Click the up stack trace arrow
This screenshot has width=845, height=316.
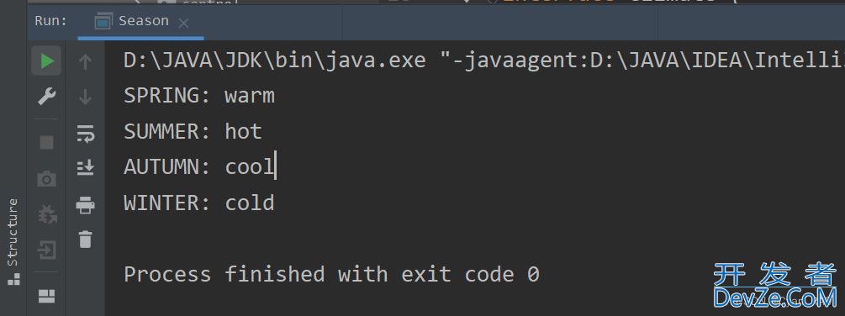(85, 62)
